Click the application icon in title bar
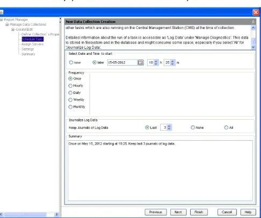Viewport: 261px width, 218px height. 2,12
